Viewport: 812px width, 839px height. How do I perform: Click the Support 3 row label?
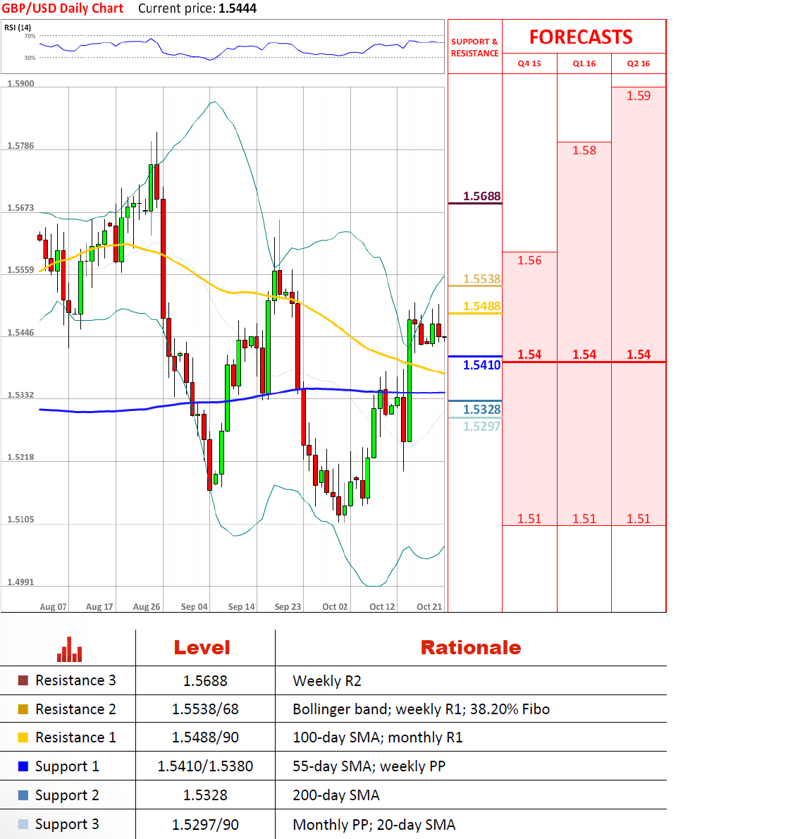[67, 825]
